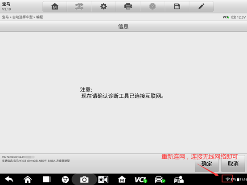Click the 自动选择车型 breadcrumb

point(23,17)
